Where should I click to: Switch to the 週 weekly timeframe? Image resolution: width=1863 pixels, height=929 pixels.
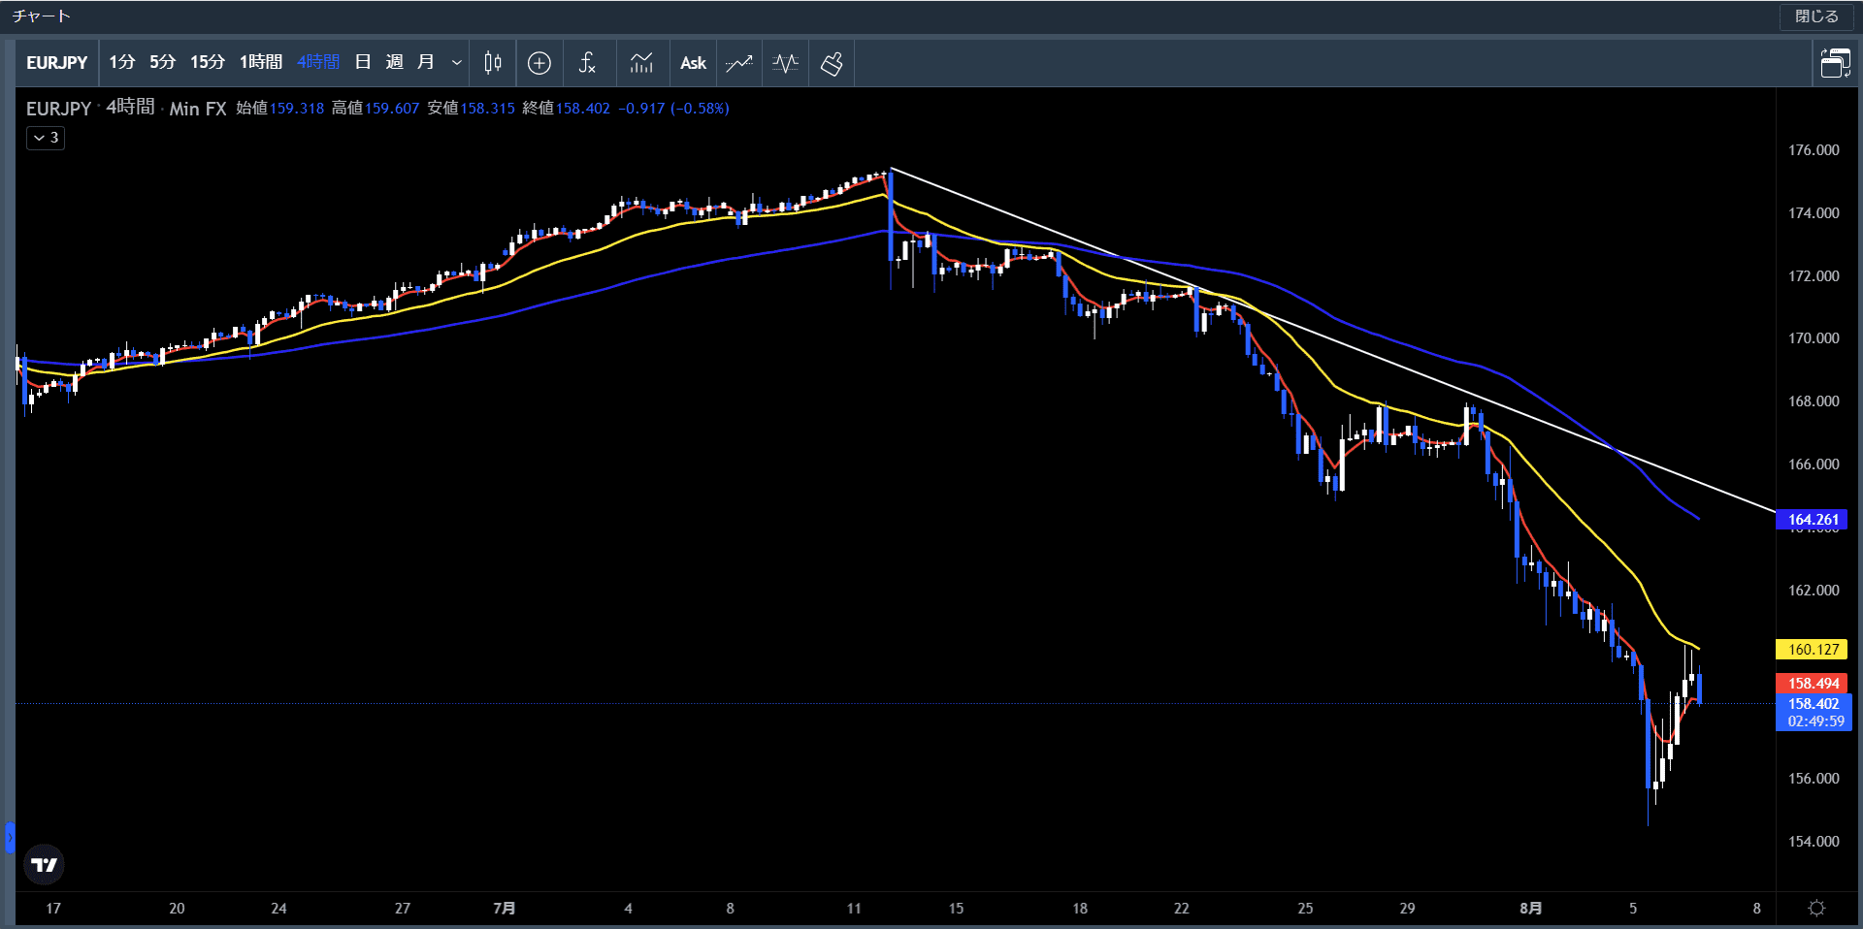[x=394, y=62]
